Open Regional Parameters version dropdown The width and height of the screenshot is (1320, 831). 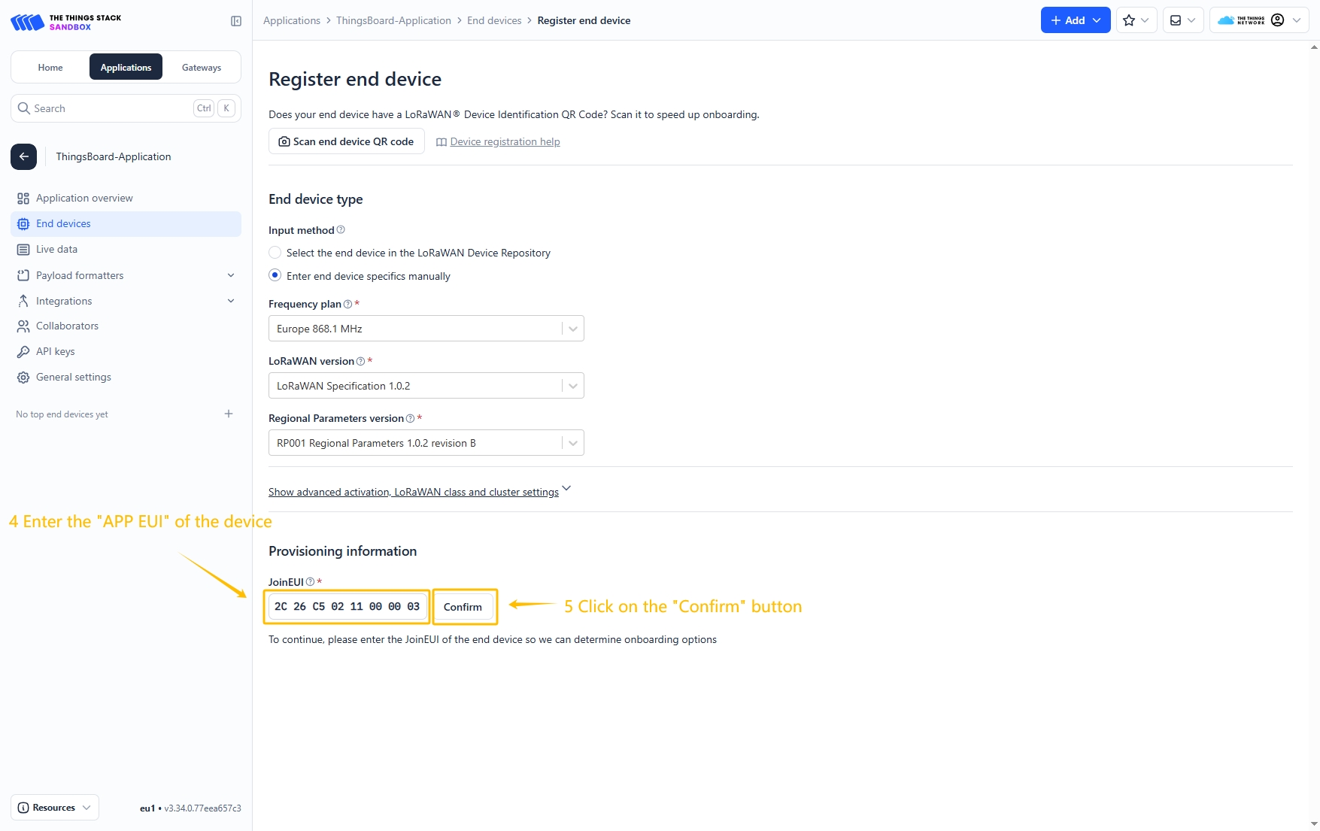(426, 443)
